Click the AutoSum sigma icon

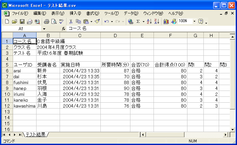(x=138, y=22)
